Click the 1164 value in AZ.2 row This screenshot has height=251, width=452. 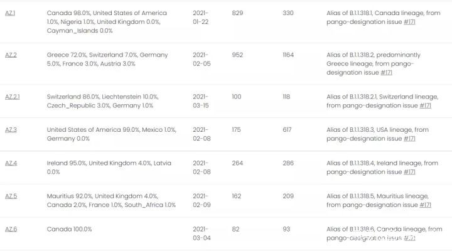click(288, 55)
